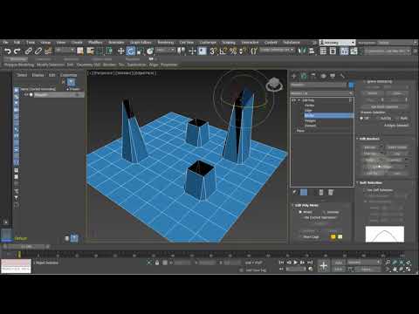Open the Select by Name dialog icon

90,51
